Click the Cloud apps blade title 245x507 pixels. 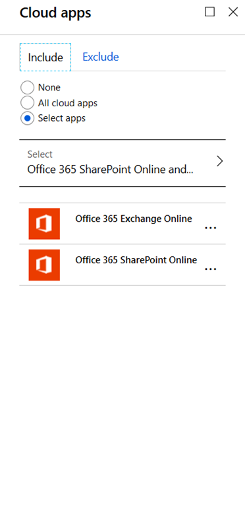(x=55, y=13)
